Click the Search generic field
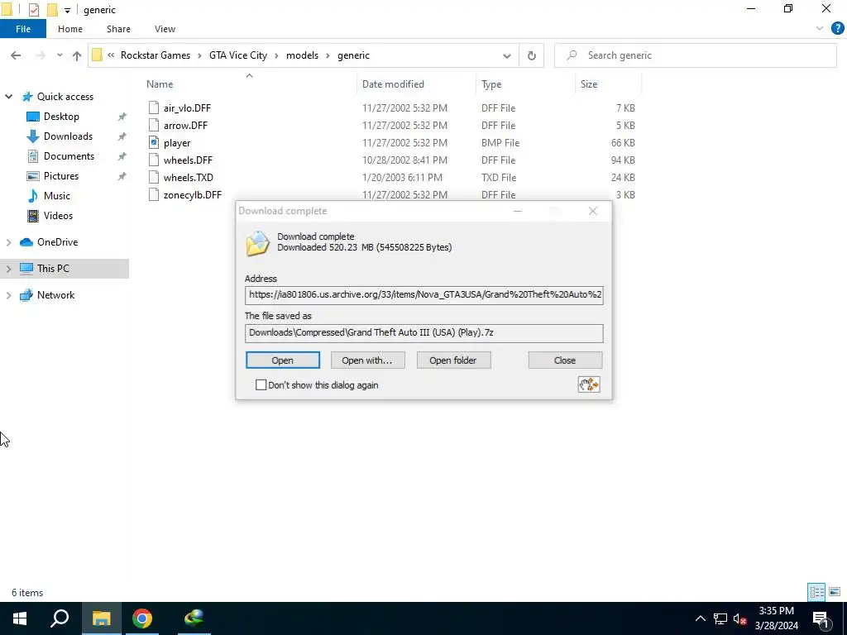This screenshot has width=847, height=635. pos(695,55)
